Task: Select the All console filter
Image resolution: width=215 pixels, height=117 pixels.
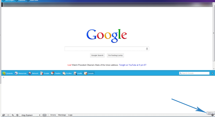Action: (44, 115)
